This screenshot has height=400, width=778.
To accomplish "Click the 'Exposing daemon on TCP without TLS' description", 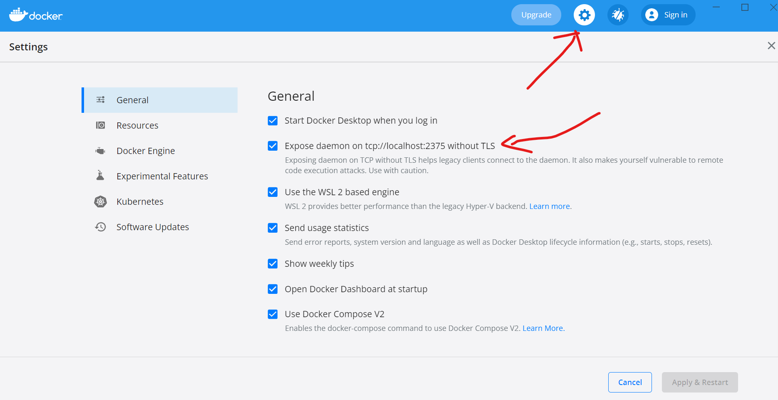I will click(504, 165).
